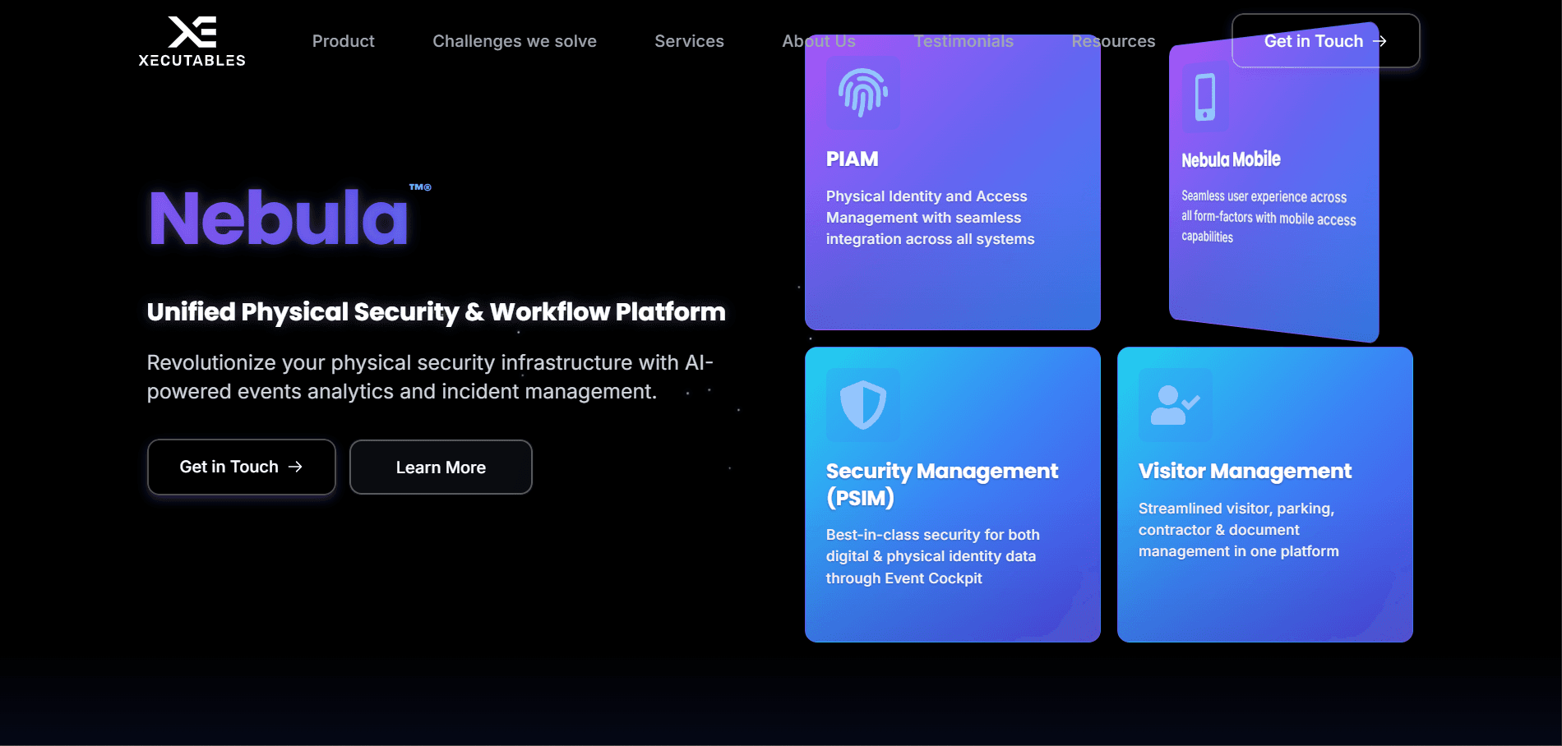Click the Xecutables logo in the header
This screenshot has width=1562, height=746.
click(x=192, y=41)
